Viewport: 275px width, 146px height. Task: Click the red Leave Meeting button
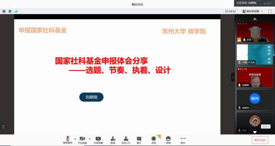[x=260, y=140]
